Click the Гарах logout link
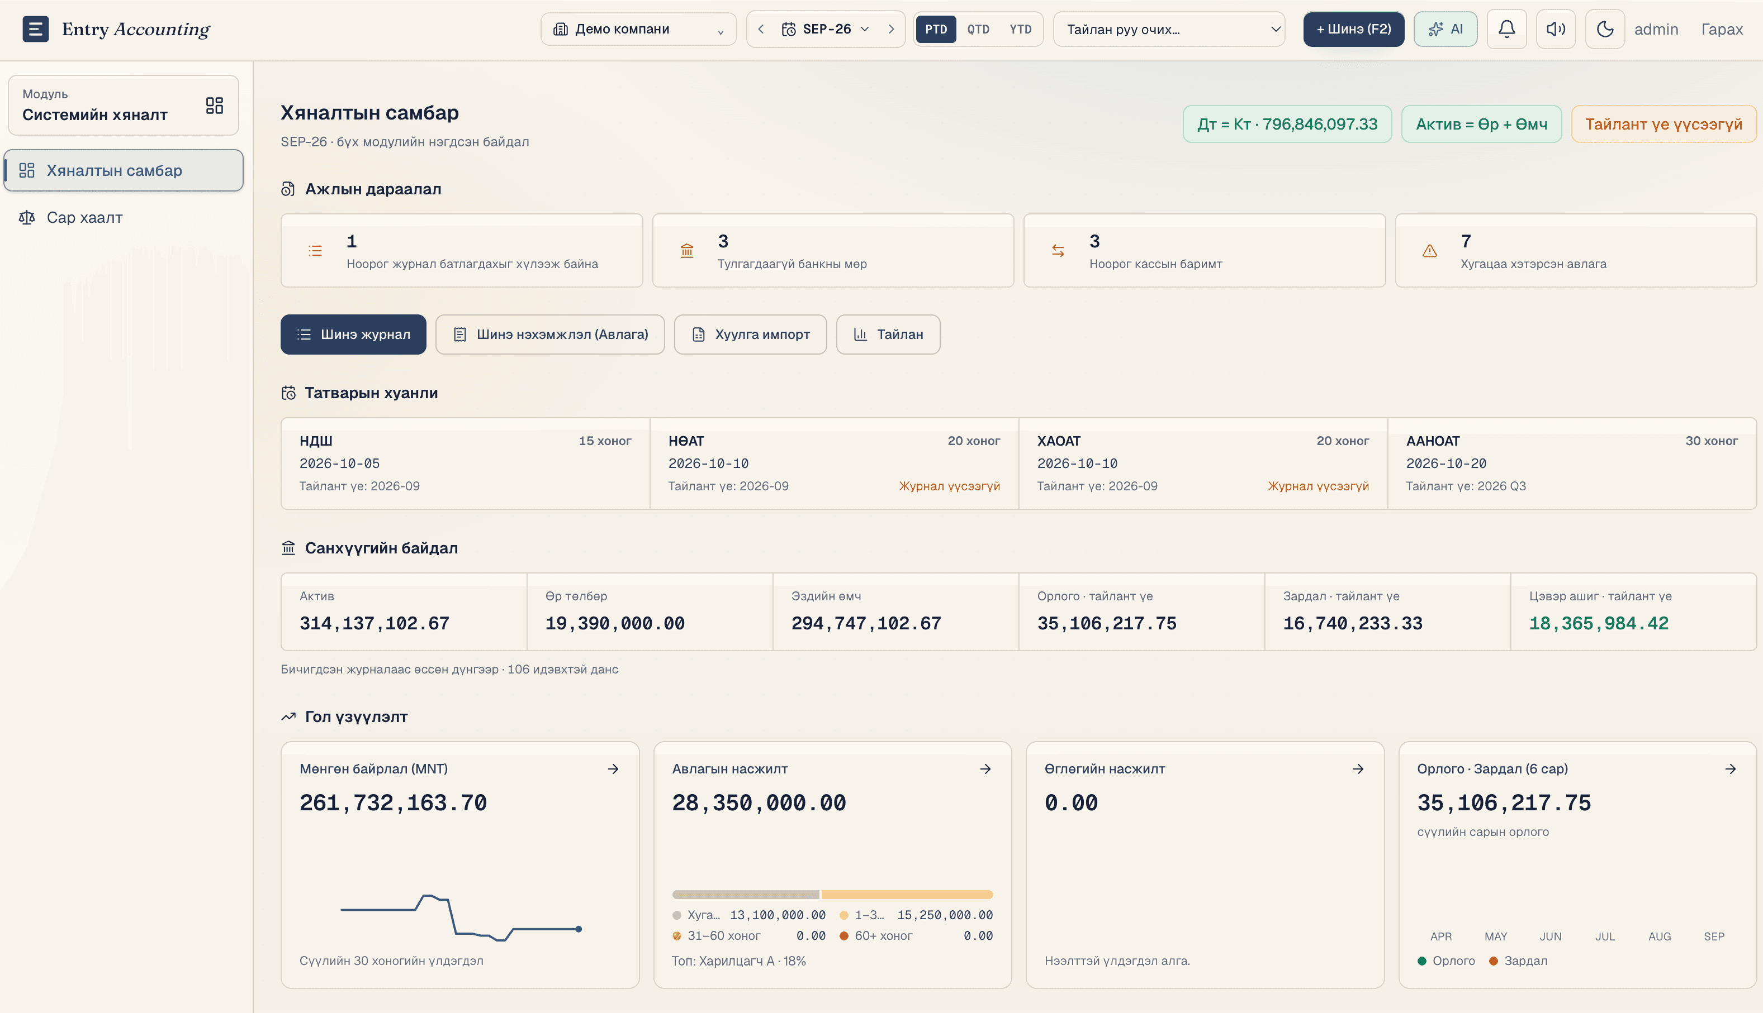Viewport: 1763px width, 1013px height. coord(1722,29)
